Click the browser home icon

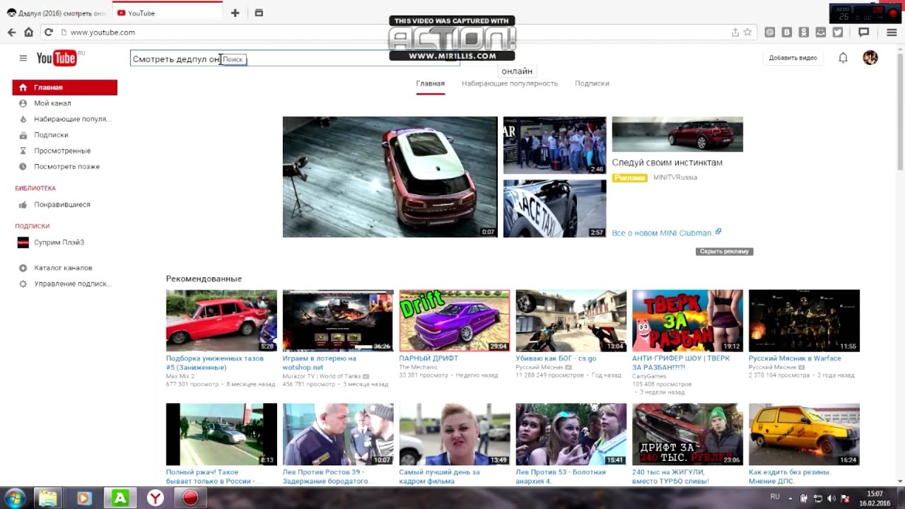coord(28,32)
